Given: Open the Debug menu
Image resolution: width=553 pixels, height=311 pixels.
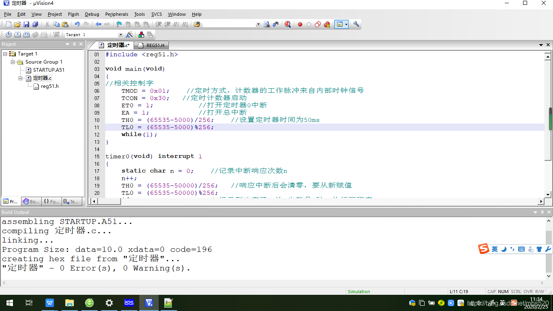Looking at the screenshot, I should 92,14.
